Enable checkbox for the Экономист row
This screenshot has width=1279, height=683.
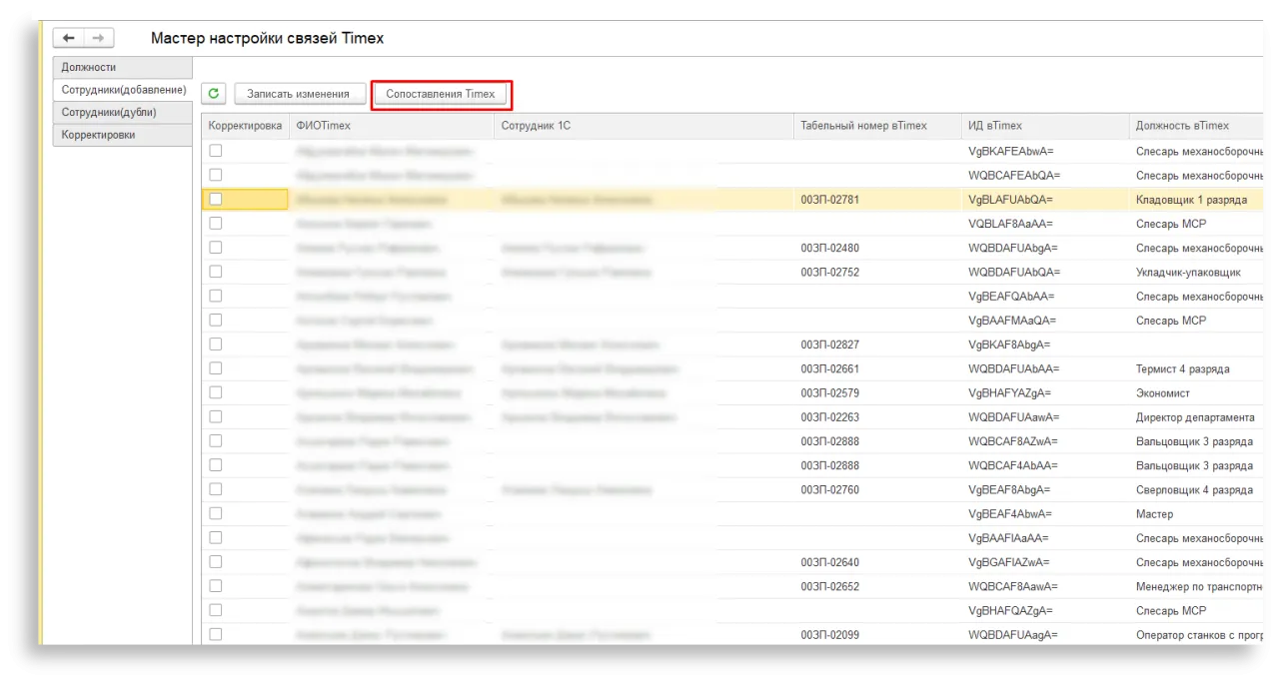[x=216, y=392]
